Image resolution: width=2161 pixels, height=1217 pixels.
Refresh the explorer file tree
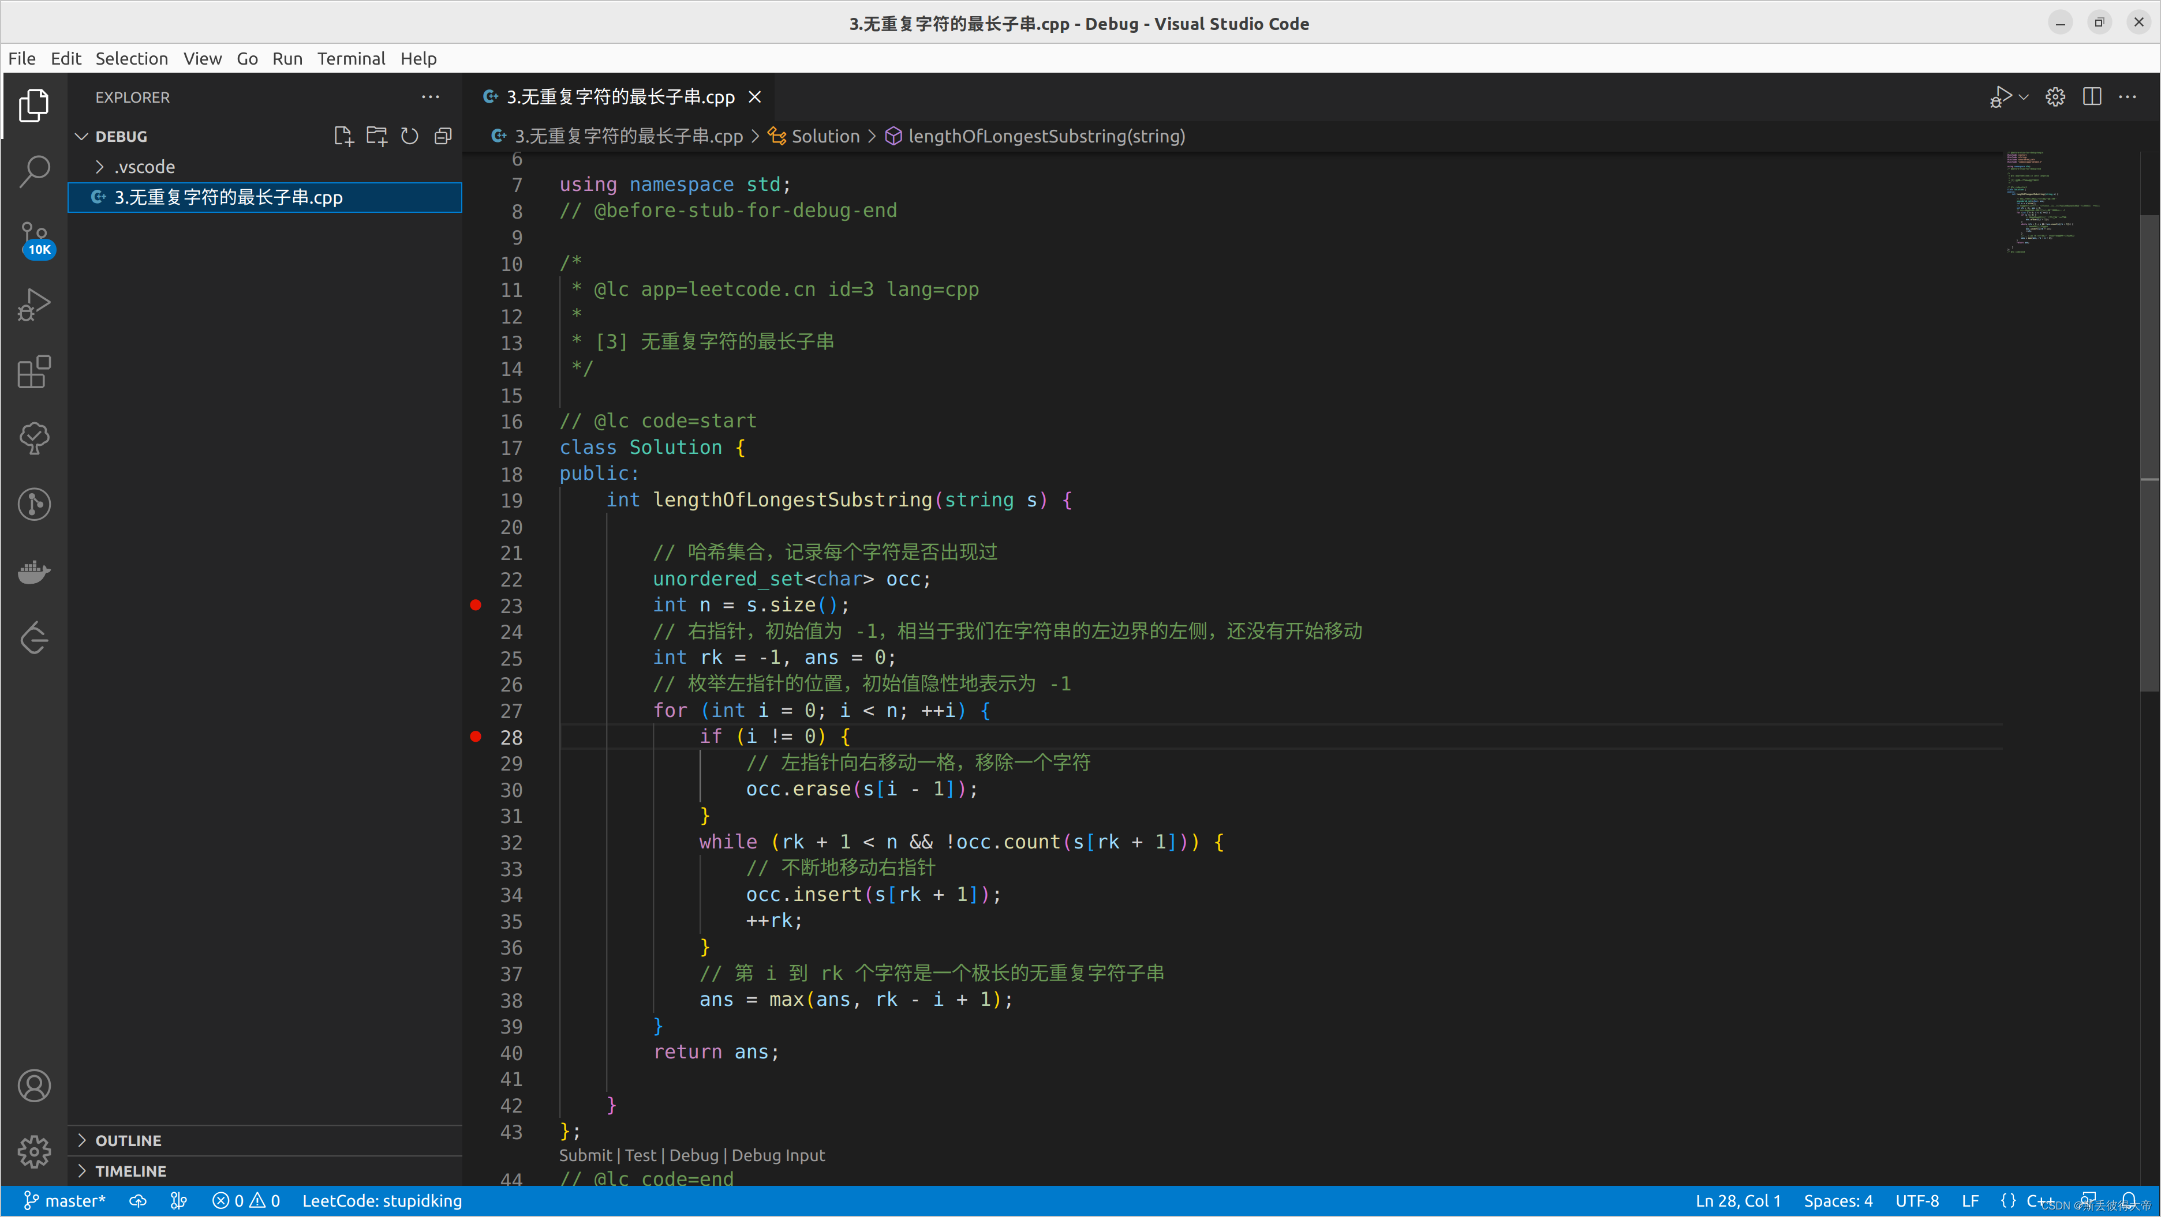click(x=409, y=136)
